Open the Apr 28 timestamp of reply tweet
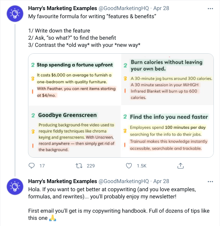This screenshot has height=226, width=220. pos(161,181)
